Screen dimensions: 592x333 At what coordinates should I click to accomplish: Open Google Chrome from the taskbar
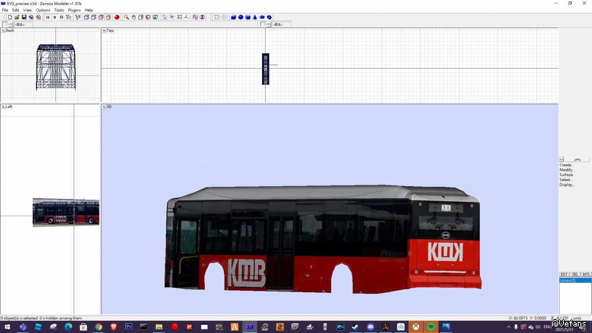point(98,327)
